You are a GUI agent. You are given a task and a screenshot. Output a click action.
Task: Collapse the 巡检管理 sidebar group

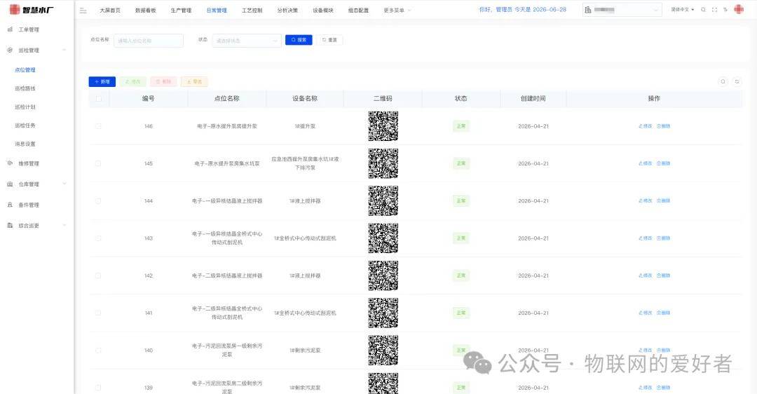[x=36, y=50]
